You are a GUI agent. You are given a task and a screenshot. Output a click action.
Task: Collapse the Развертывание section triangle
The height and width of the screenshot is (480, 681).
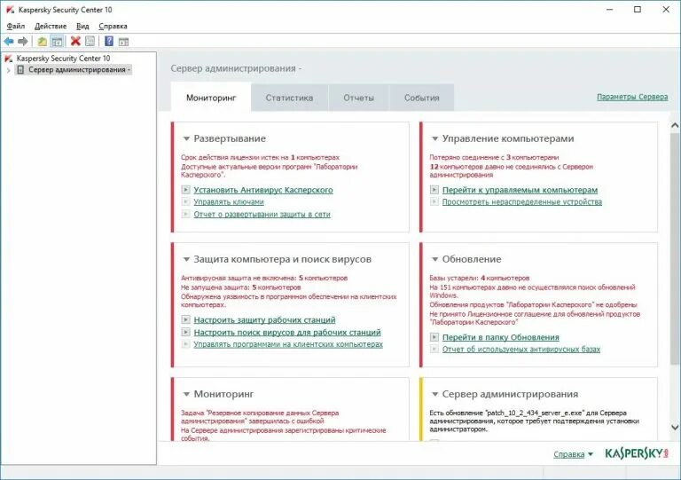pos(186,139)
